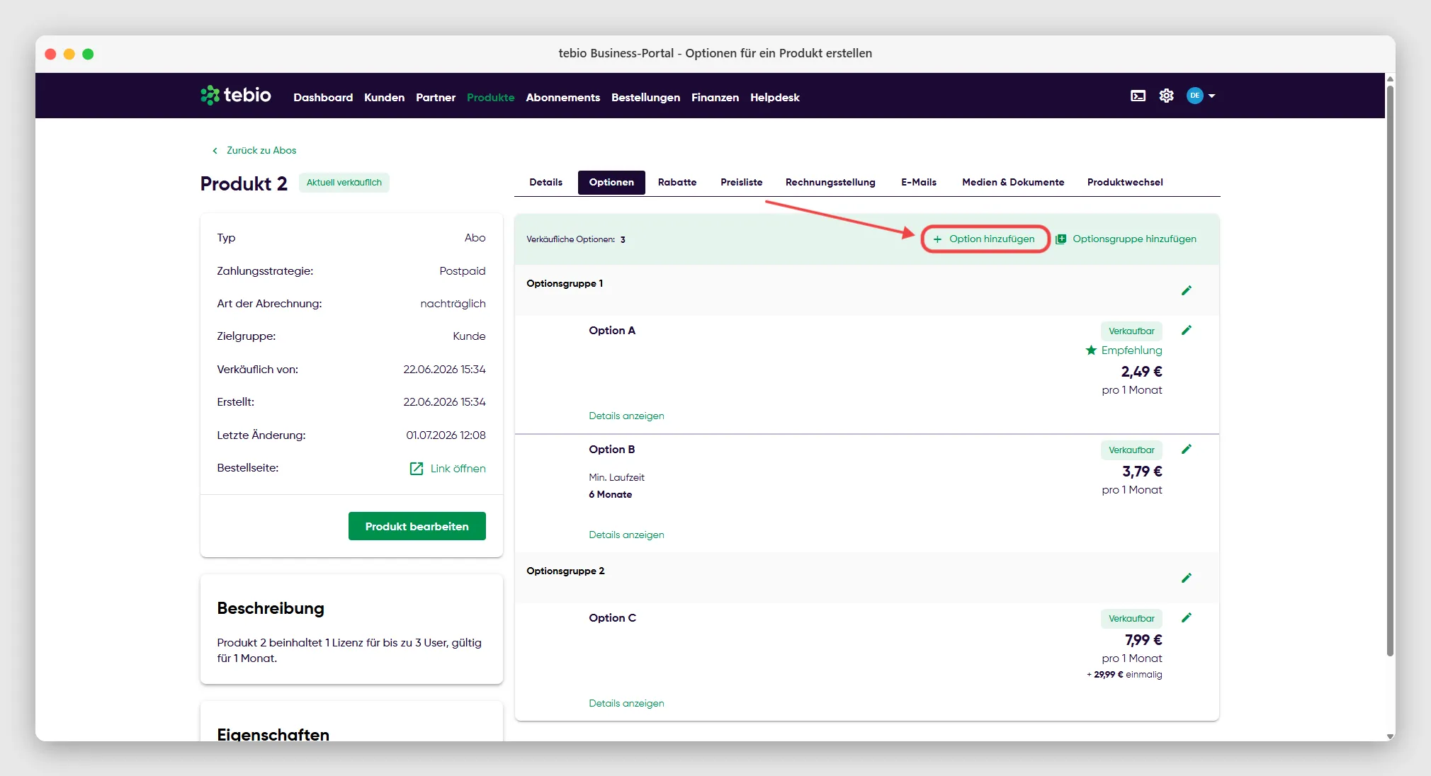Open the terminal console icon in header
1431x776 pixels.
coord(1138,96)
